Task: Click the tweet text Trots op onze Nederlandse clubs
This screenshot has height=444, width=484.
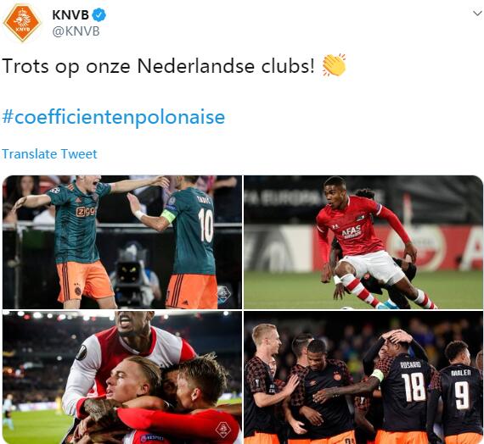Action: coord(158,65)
